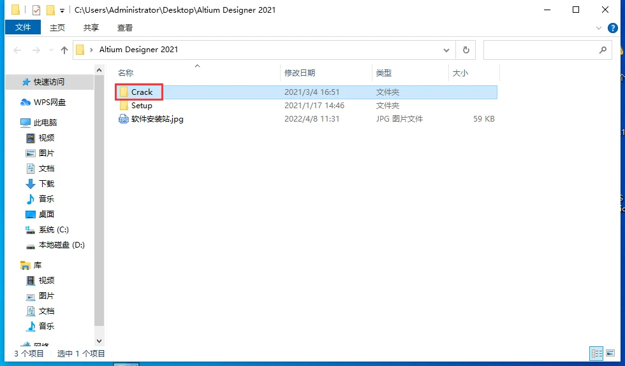Open 文档 under 此电脑

tap(46, 168)
